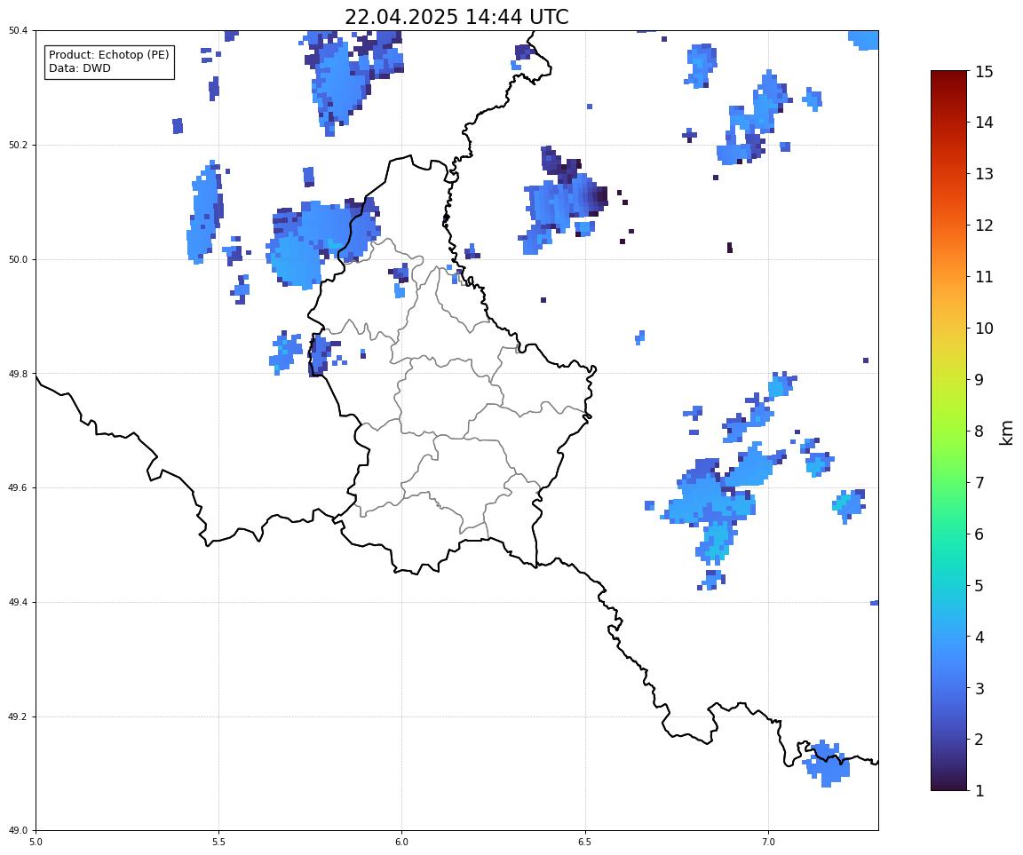This screenshot has height=855, width=1023.
Task: Click the colorbar label '8'
Action: click(979, 431)
